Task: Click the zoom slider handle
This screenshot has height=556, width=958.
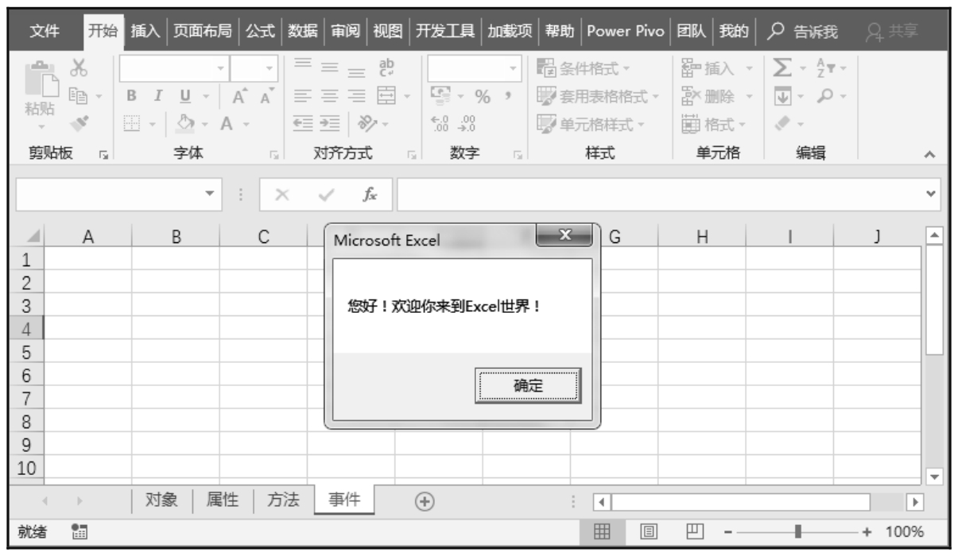Action: coord(798,531)
